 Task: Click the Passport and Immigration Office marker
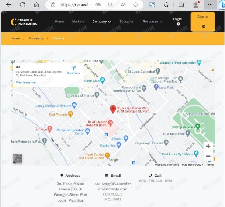(x=144, y=88)
